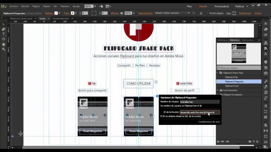Collapse the Flipboard Share Pack folder

217,73
